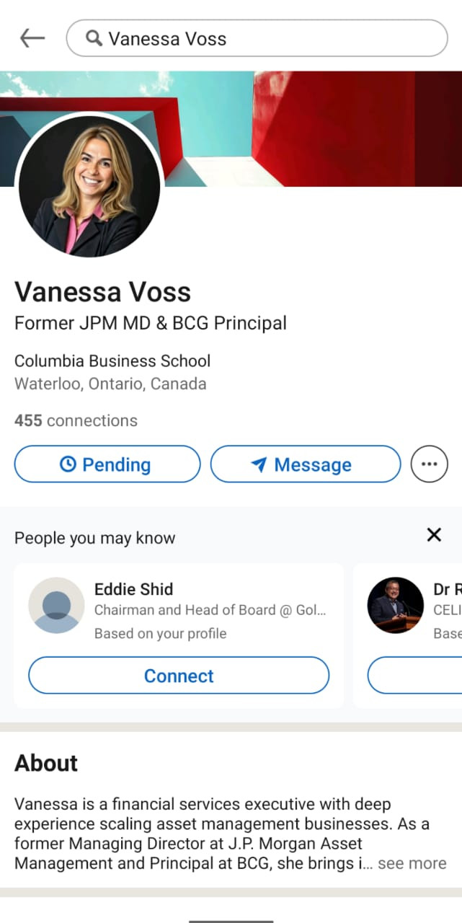
Task: Open the Eddie Shid name link
Action: 134,589
